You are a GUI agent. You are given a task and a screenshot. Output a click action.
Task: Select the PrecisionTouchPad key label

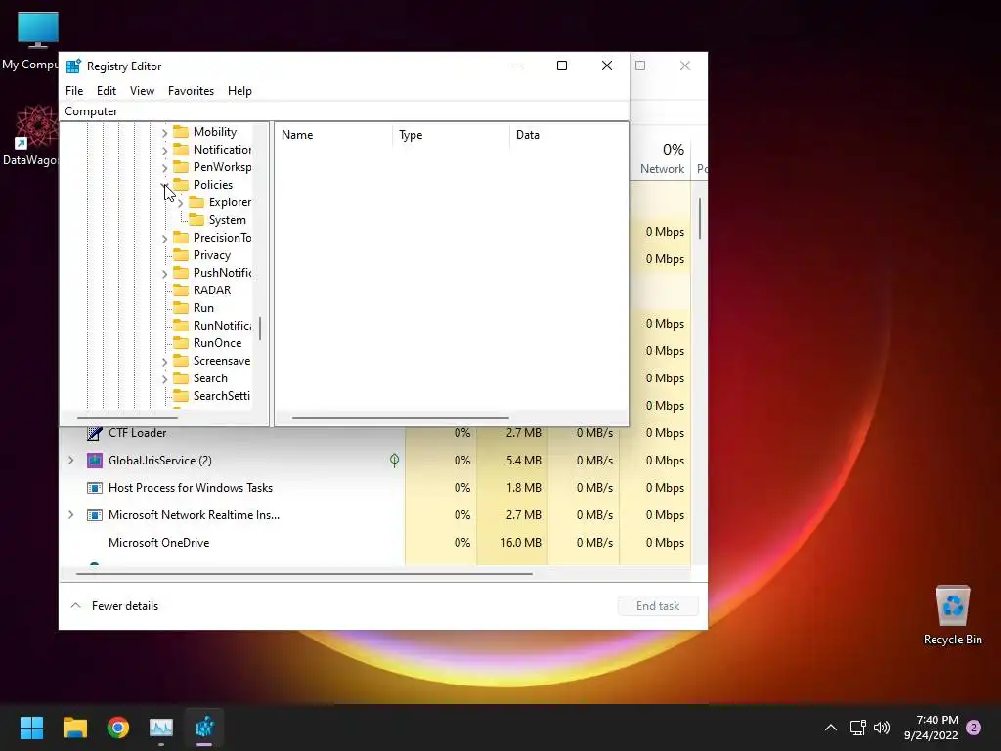222,237
